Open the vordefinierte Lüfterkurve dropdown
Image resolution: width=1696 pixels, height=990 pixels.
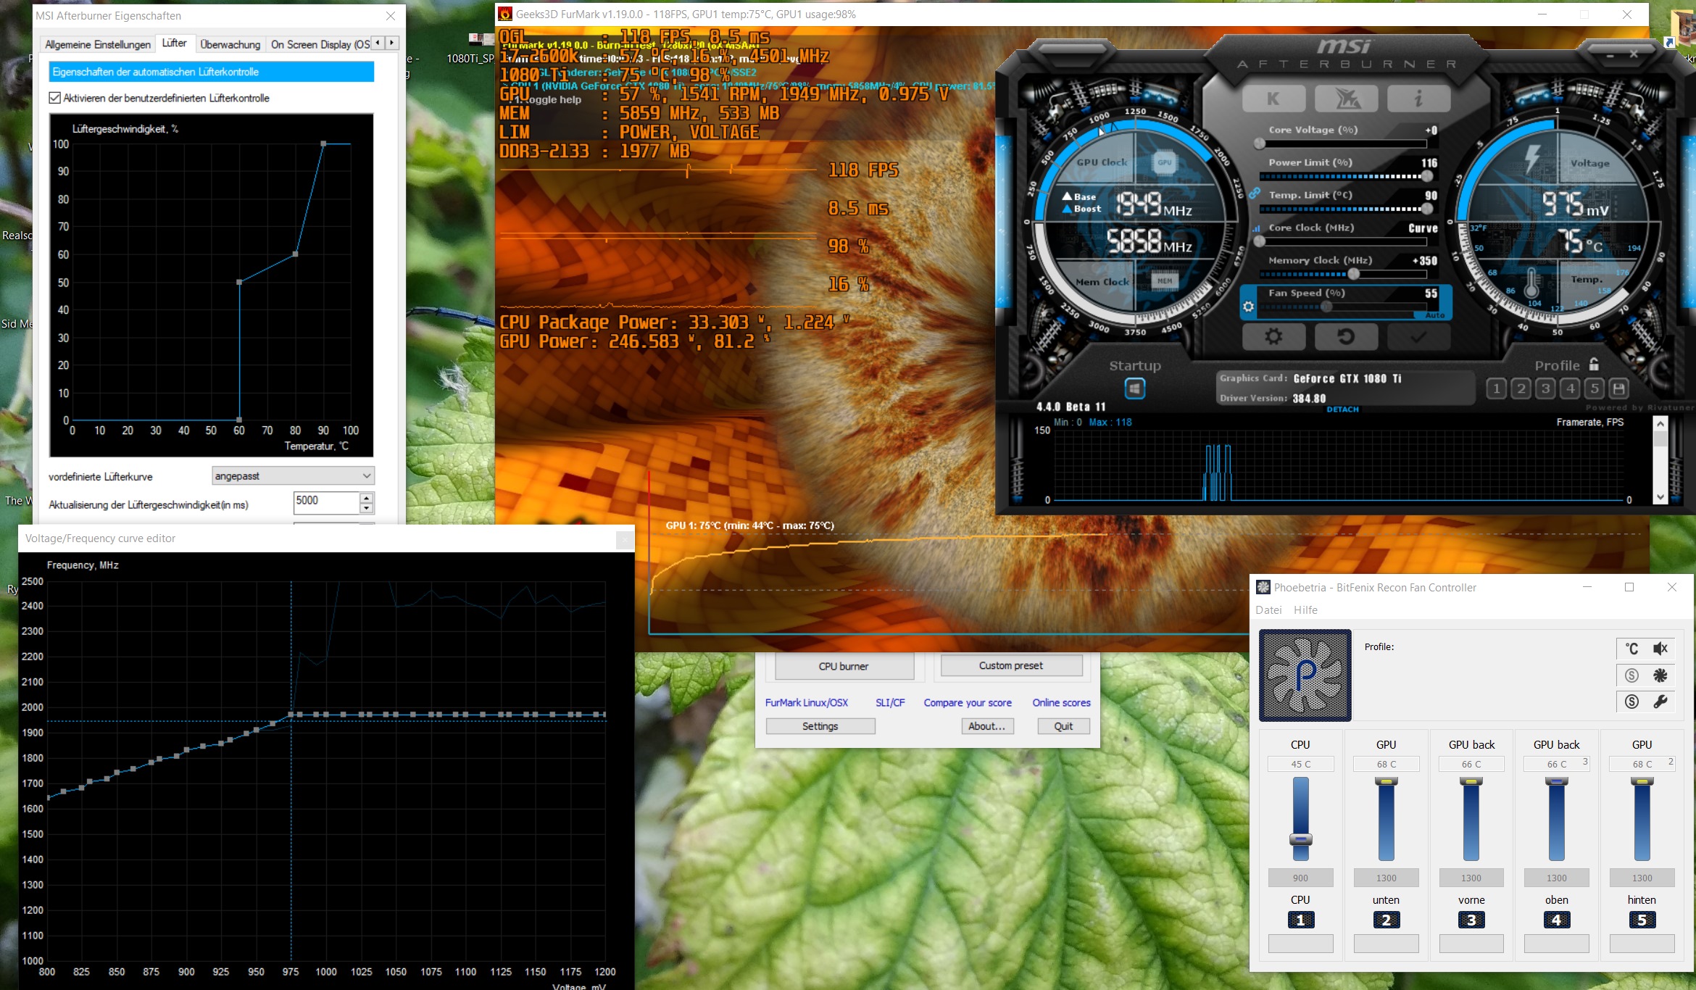pos(293,476)
